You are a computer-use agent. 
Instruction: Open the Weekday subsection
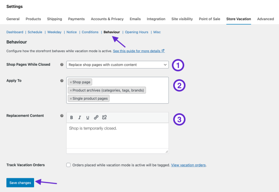[x=54, y=32]
